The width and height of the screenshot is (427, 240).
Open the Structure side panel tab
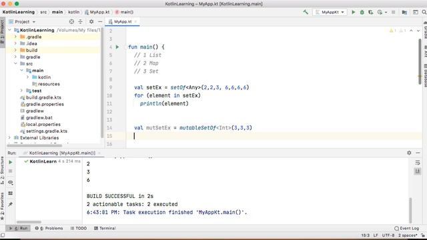2,171
